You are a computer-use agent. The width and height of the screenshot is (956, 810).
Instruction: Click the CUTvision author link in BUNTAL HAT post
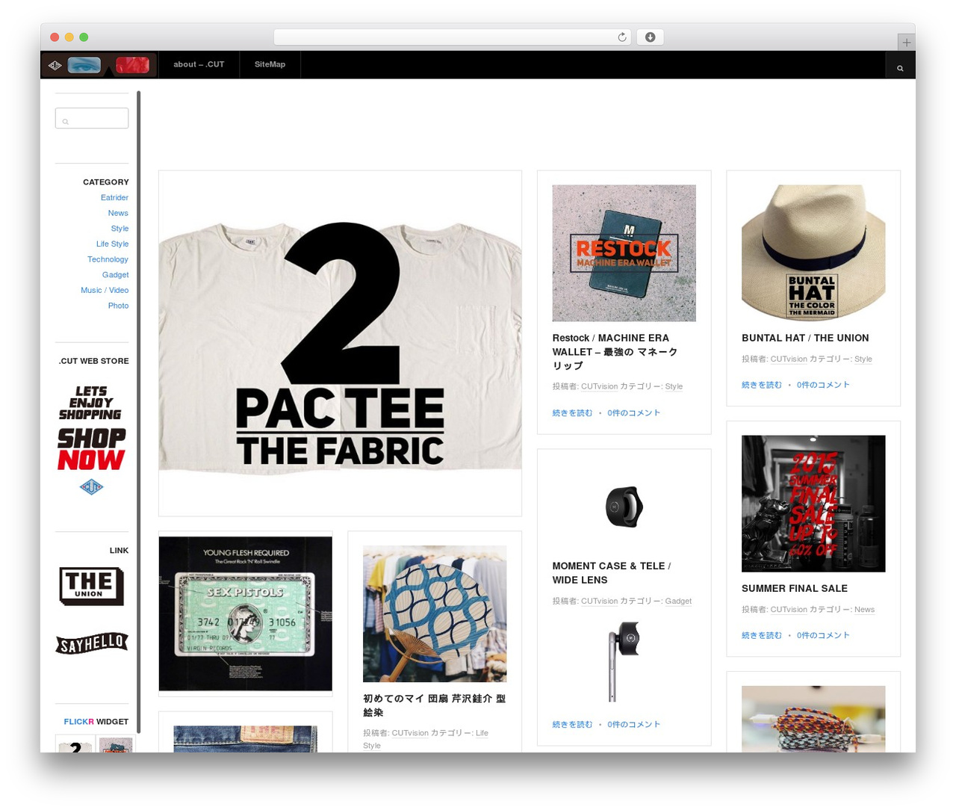(789, 359)
